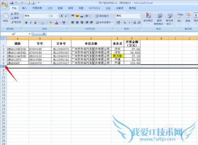The image size is (198, 145).
Task: Click Merge and Center (合并后居中) button
Action: click(x=103, y=23)
